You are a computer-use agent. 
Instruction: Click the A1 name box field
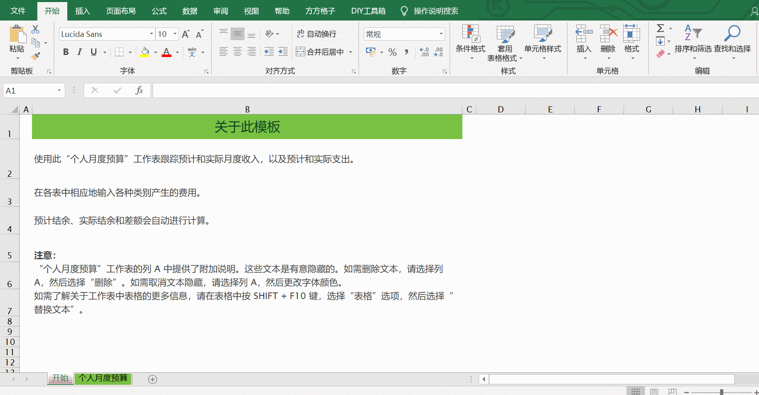pyautogui.click(x=29, y=91)
